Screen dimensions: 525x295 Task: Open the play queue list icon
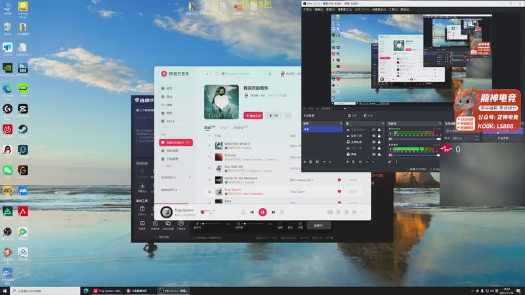pos(282,212)
